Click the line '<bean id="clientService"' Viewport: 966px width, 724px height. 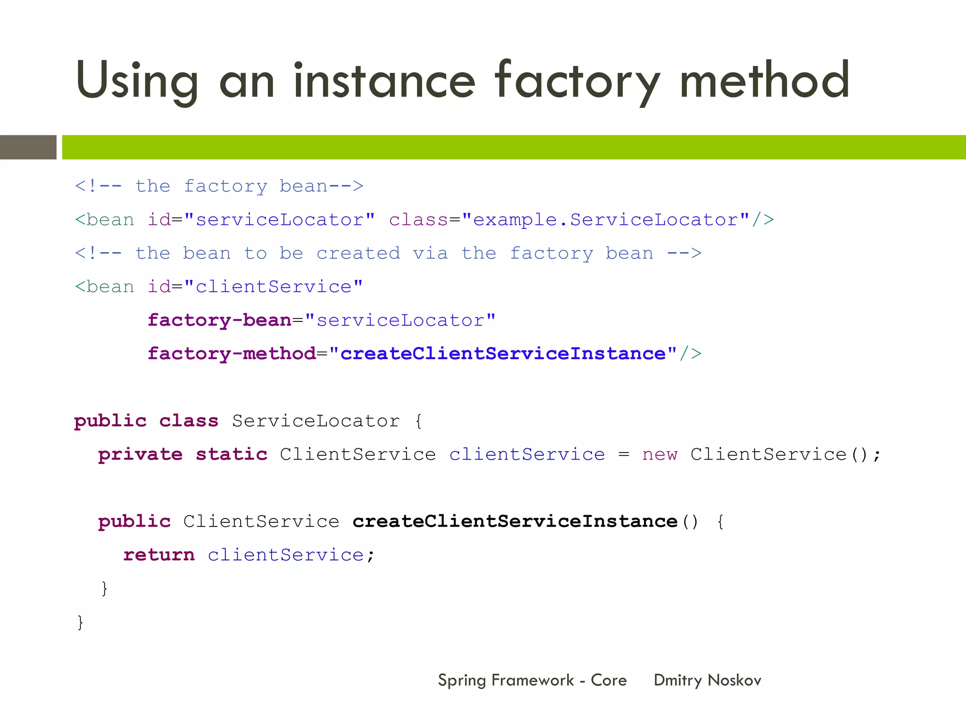click(x=219, y=287)
